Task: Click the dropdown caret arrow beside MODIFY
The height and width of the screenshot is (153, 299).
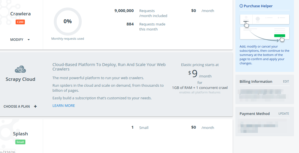Action: coord(29,40)
